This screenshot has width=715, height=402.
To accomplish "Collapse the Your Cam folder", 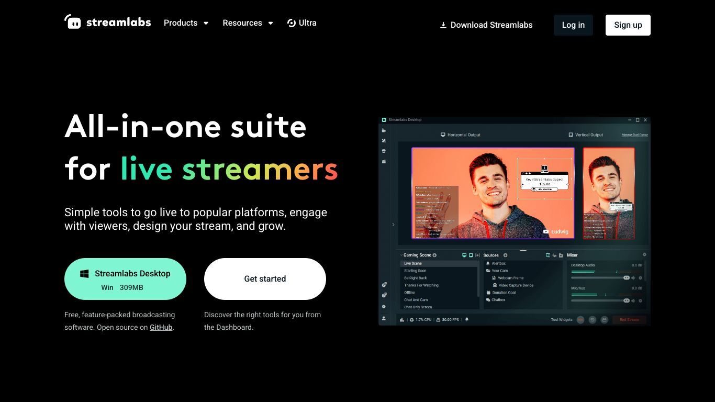I will [488, 271].
